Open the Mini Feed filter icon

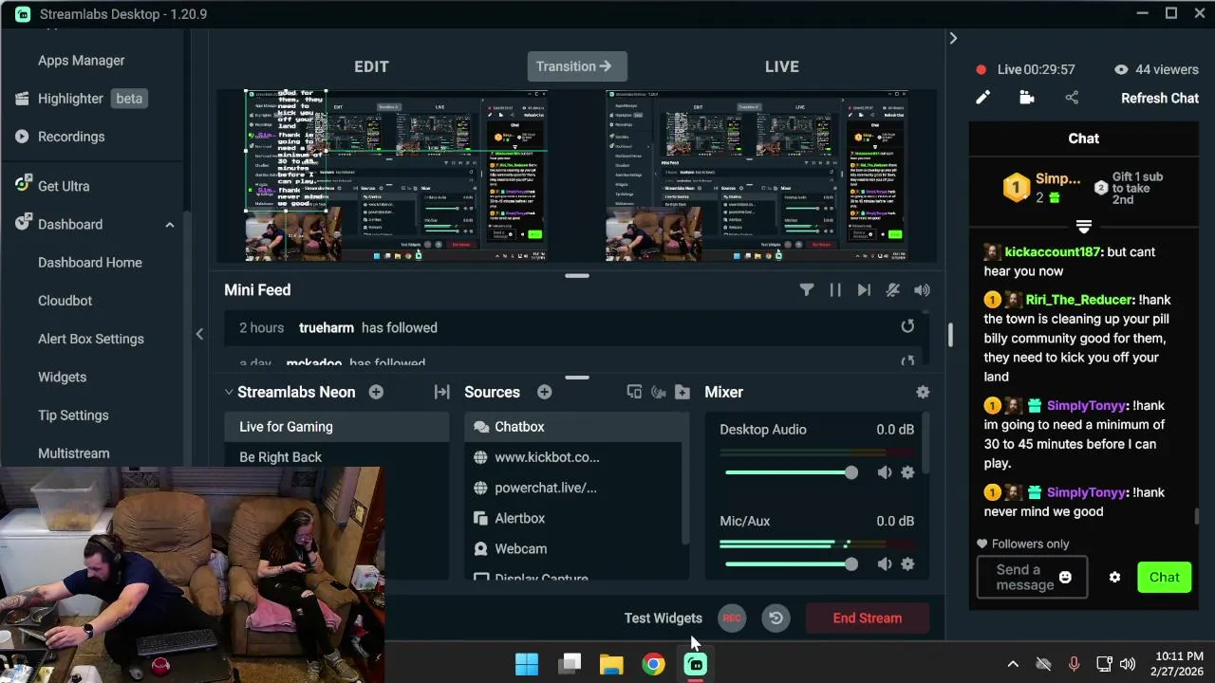click(806, 290)
